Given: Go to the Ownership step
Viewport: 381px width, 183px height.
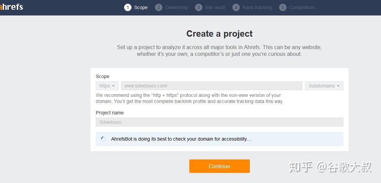Looking at the screenshot, I should click(x=176, y=7).
